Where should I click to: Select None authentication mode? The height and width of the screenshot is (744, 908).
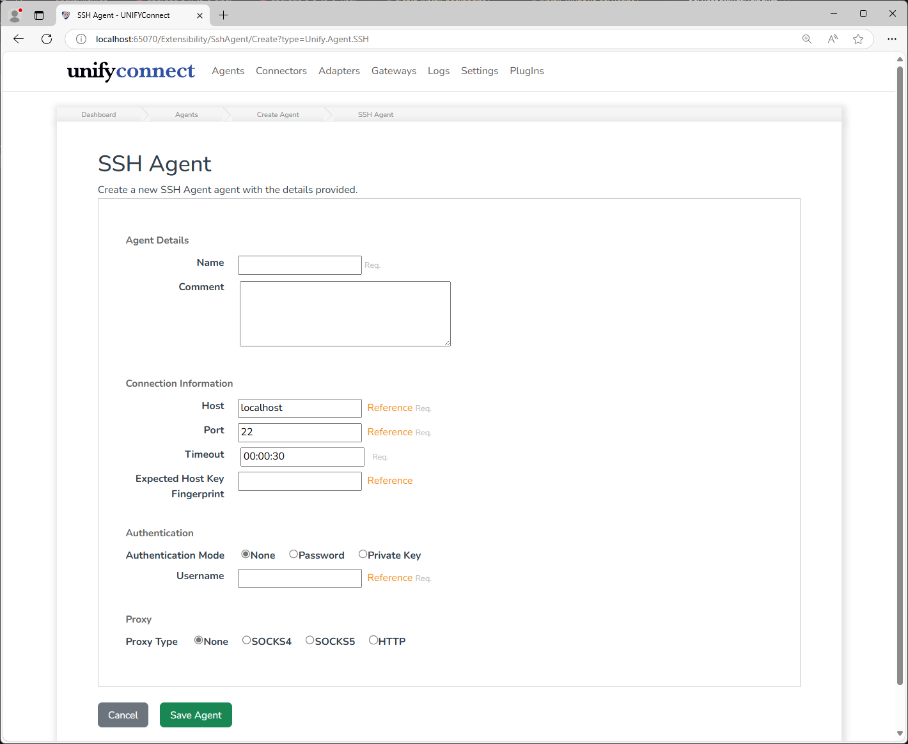tap(246, 554)
